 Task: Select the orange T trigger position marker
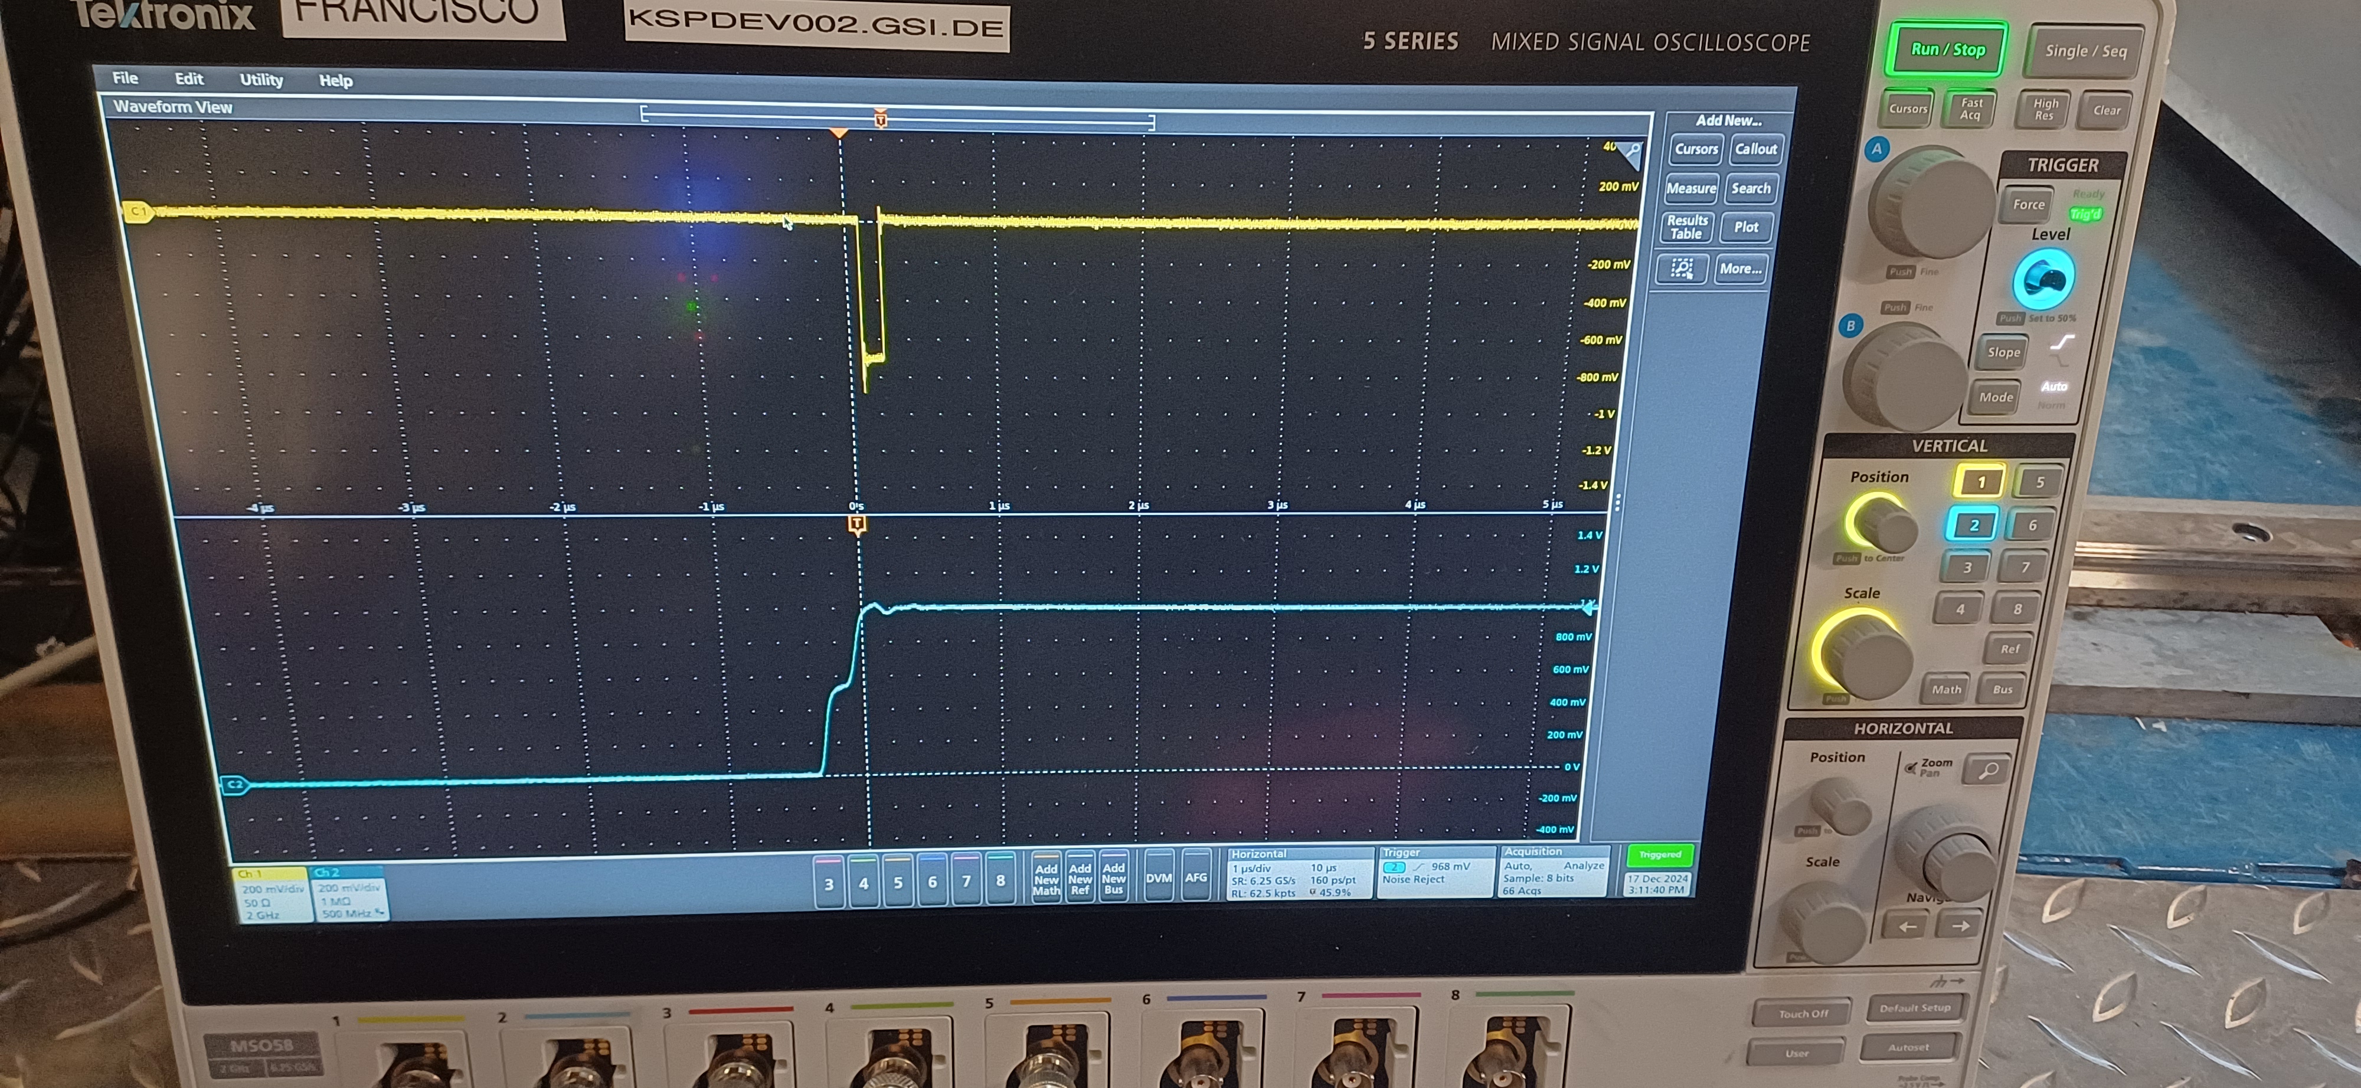(x=857, y=525)
